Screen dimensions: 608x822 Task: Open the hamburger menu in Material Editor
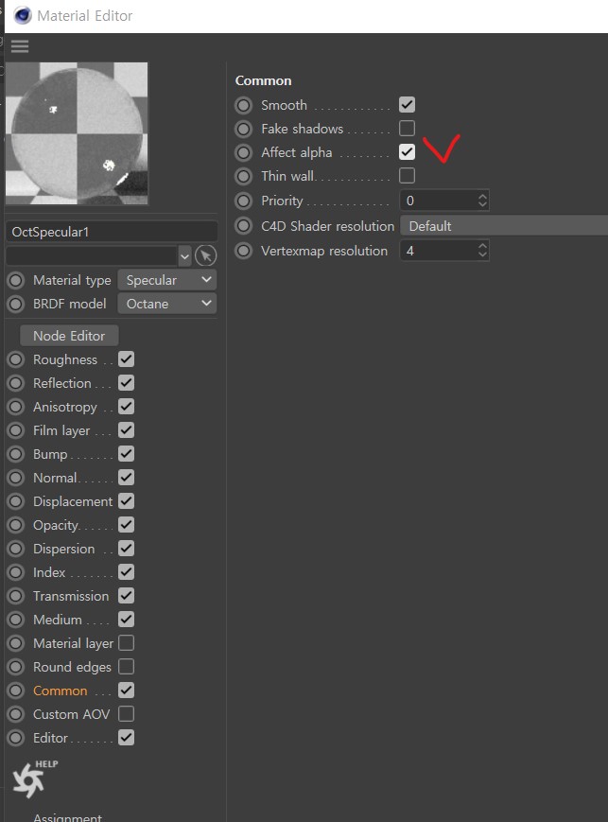point(20,46)
